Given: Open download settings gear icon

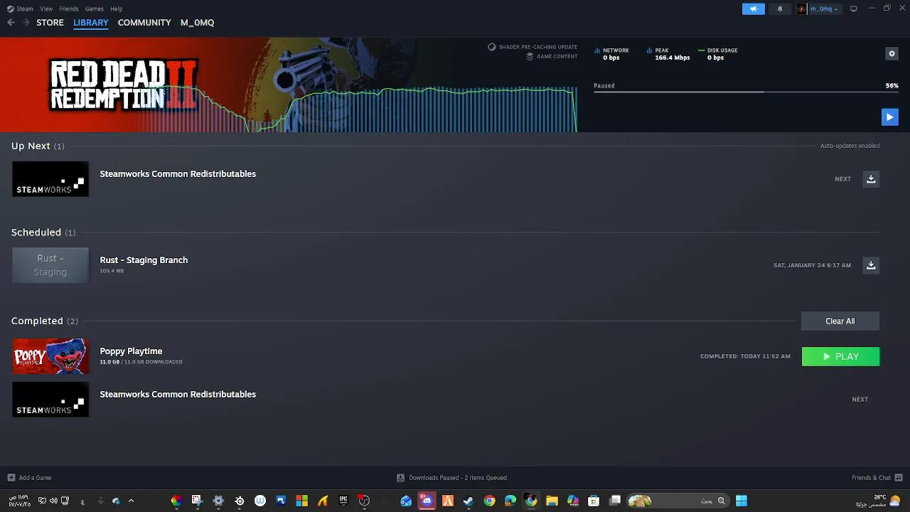Looking at the screenshot, I should click(x=892, y=53).
